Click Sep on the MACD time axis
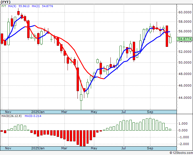 150,148
